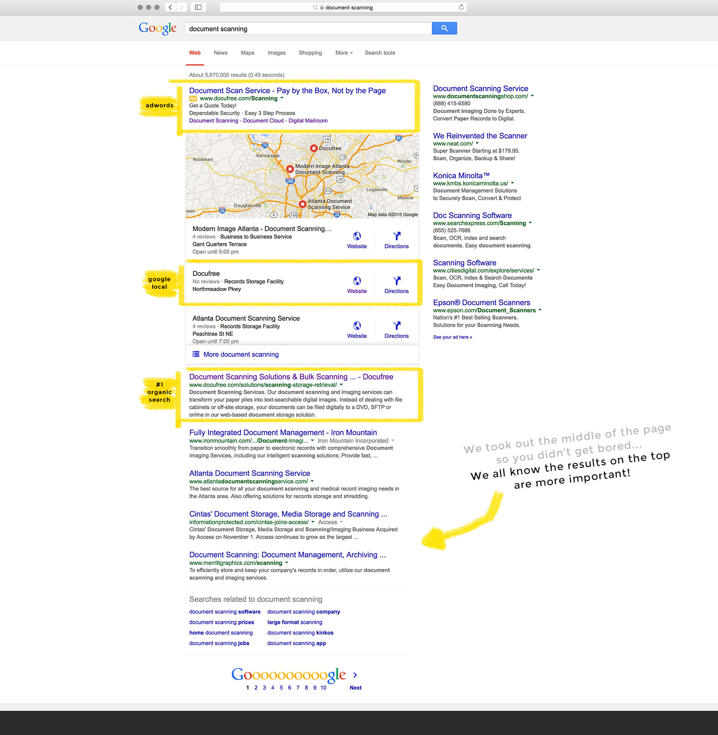Open Document Cloud sitelink in ad
Image resolution: width=718 pixels, height=735 pixels.
pos(263,121)
